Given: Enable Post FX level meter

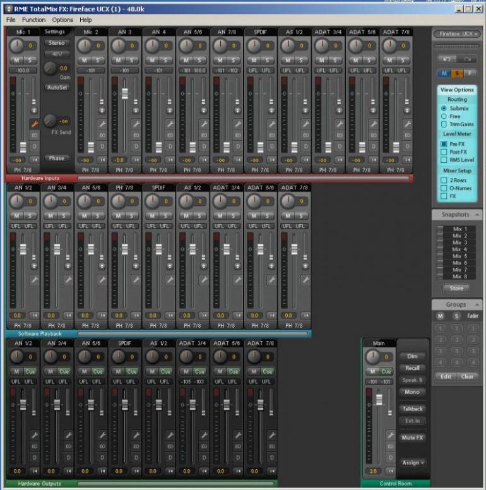Looking at the screenshot, I should (444, 152).
